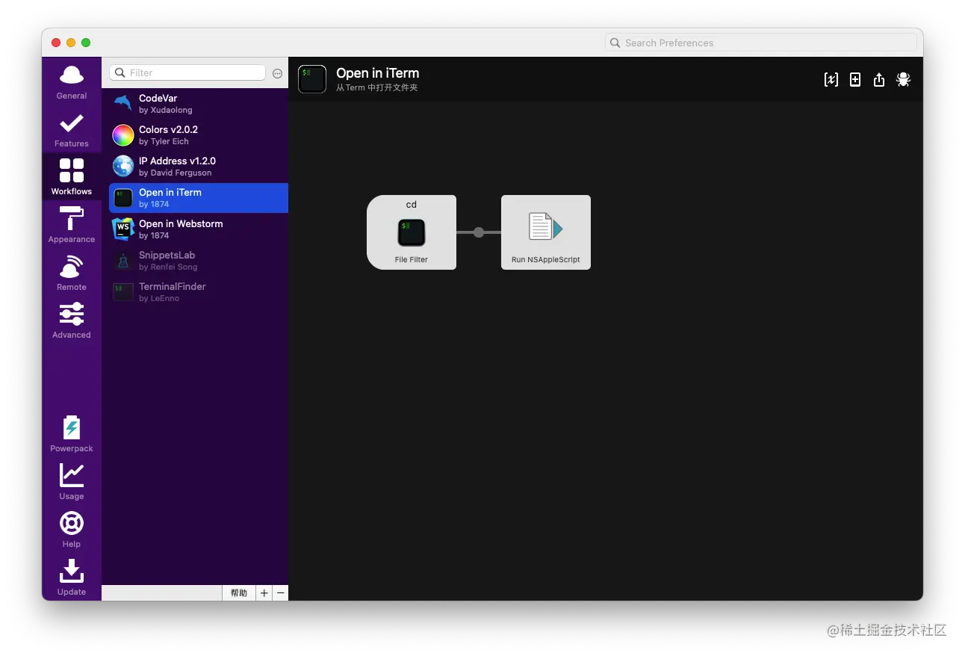Screen dimensions: 965x656
Task: Select the SnippetsLab workflow
Action: pyautogui.click(x=199, y=261)
